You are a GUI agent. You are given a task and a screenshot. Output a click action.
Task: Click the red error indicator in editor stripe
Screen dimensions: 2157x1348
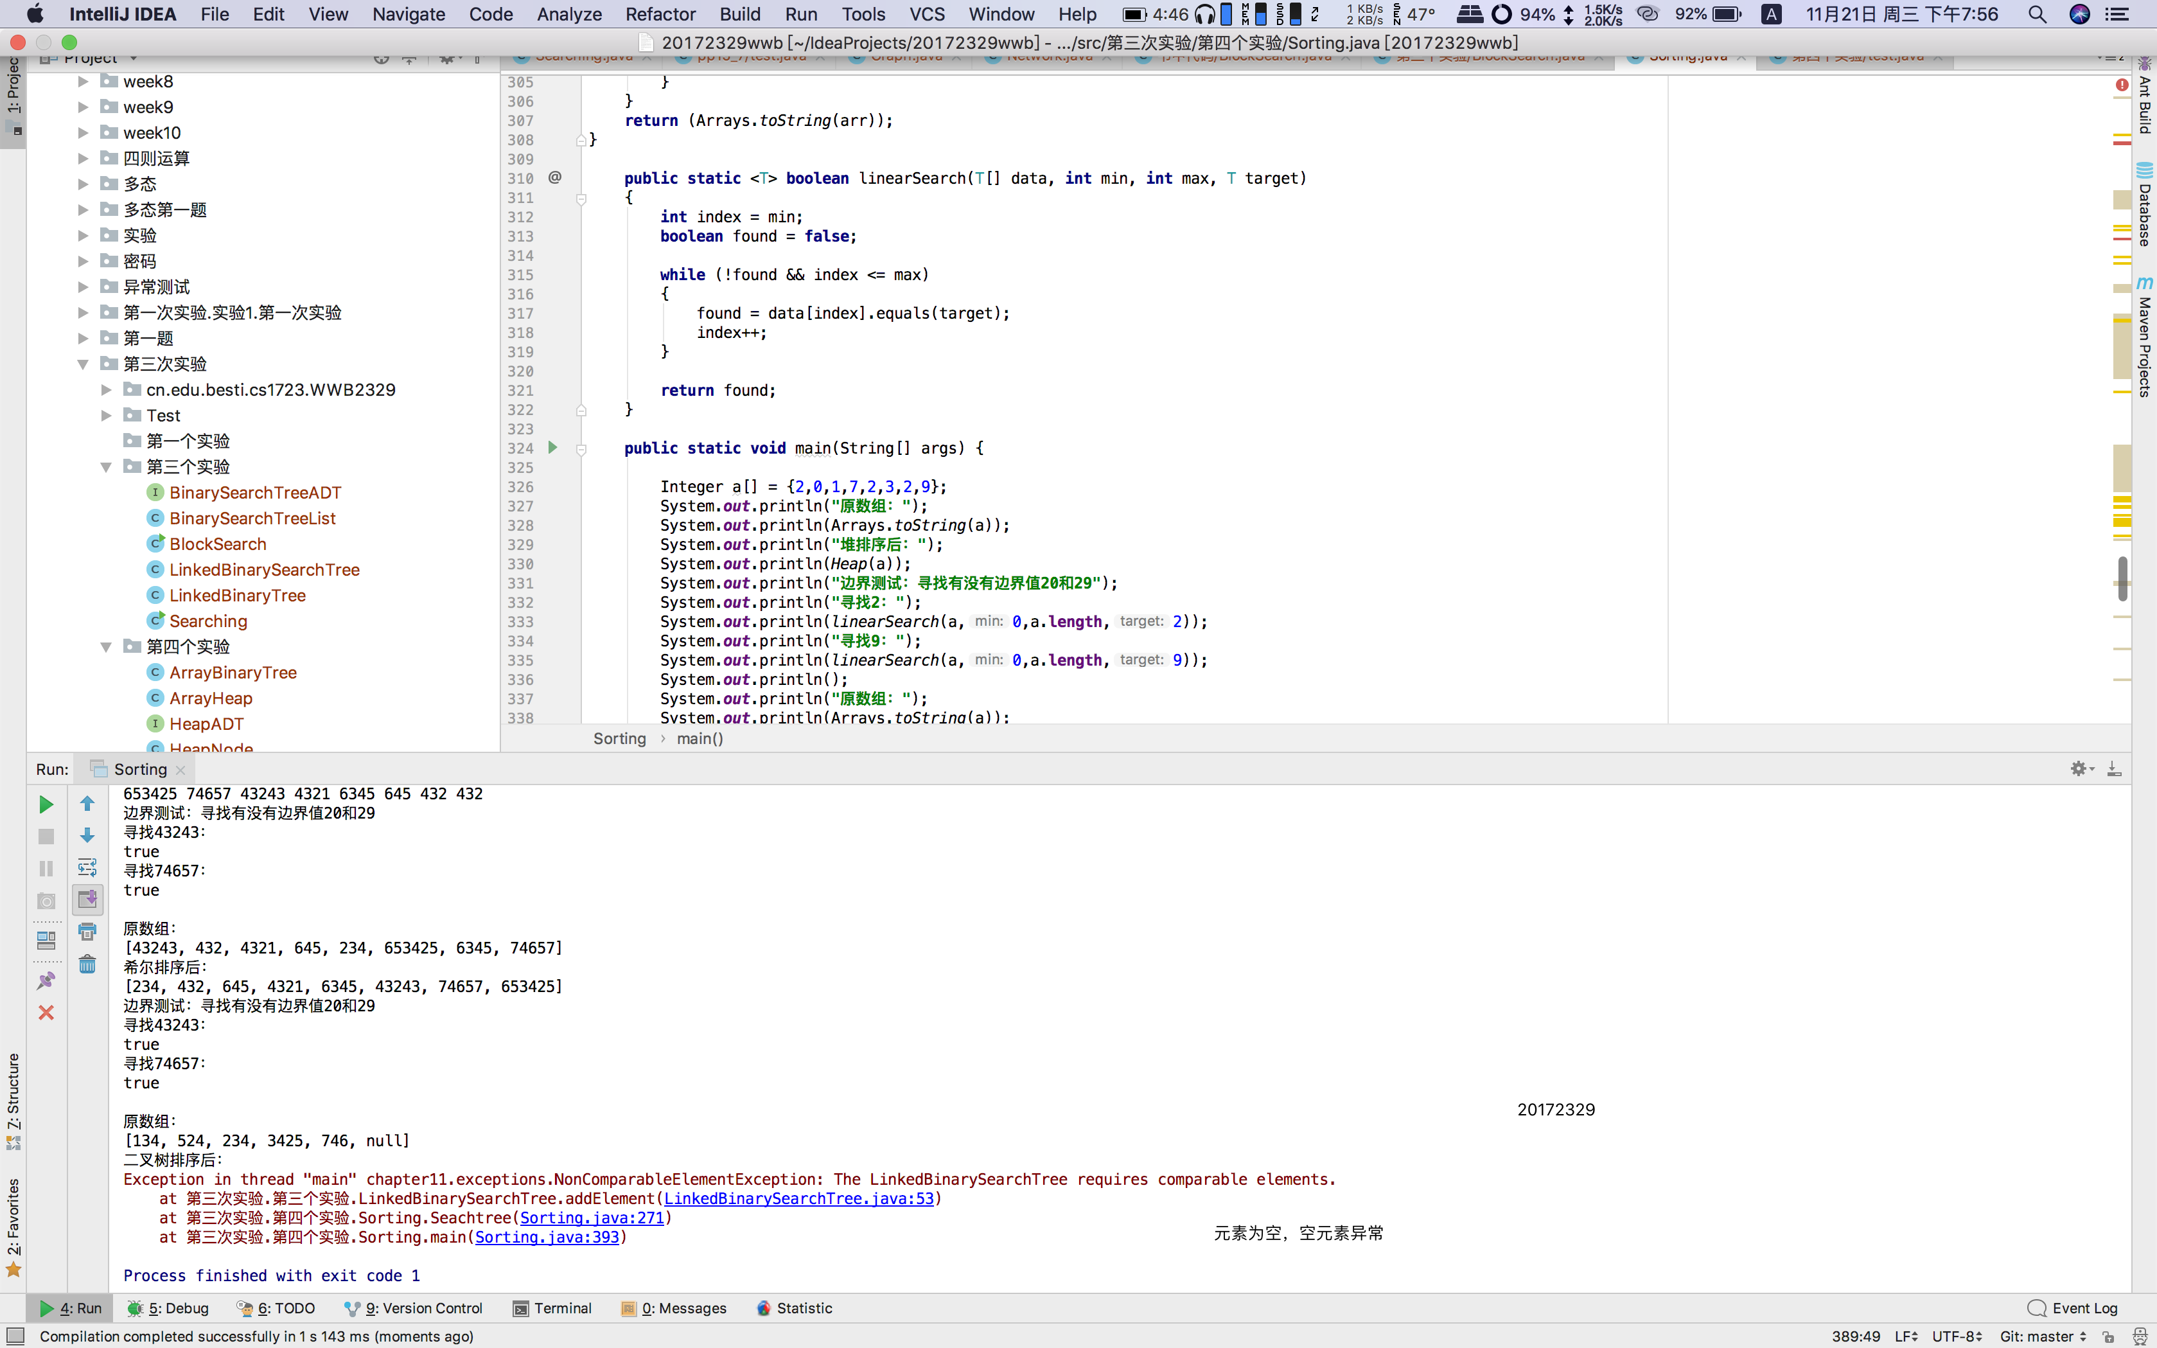[2121, 85]
